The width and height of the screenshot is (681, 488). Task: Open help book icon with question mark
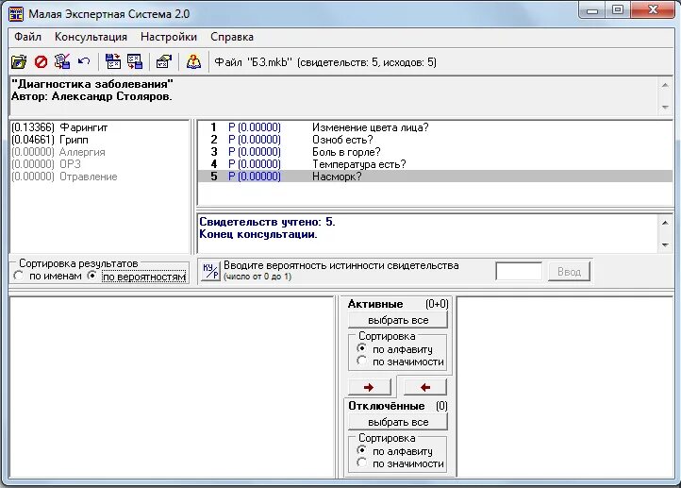tap(193, 62)
